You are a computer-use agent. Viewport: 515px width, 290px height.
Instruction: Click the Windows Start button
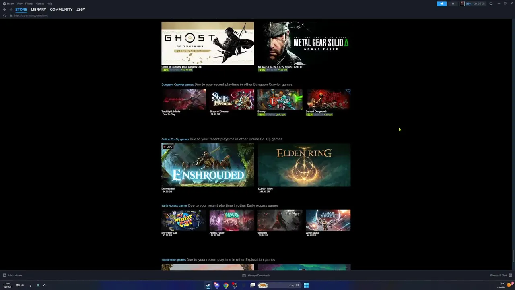[306, 285]
